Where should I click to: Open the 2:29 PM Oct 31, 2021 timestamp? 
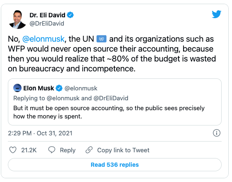(40, 133)
